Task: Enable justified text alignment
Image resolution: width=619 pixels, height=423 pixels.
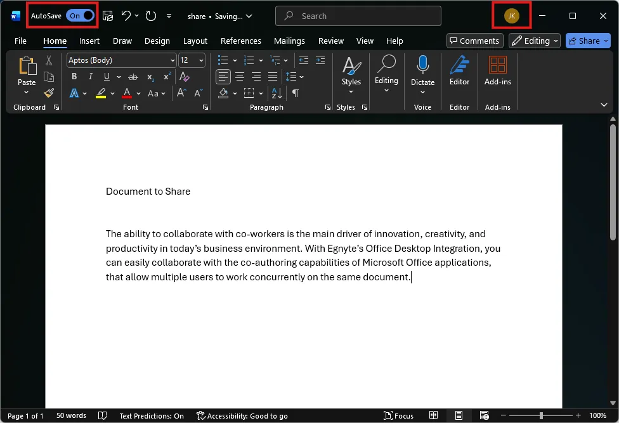Action: 272,76
